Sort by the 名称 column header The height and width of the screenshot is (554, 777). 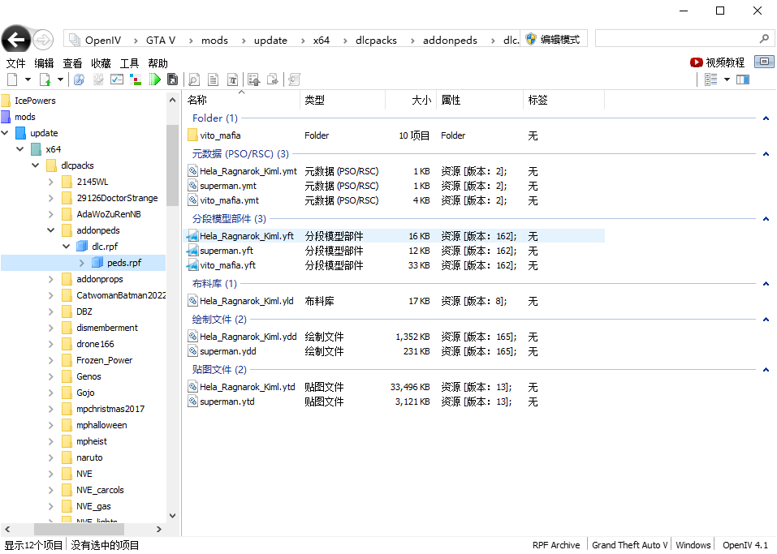(242, 100)
